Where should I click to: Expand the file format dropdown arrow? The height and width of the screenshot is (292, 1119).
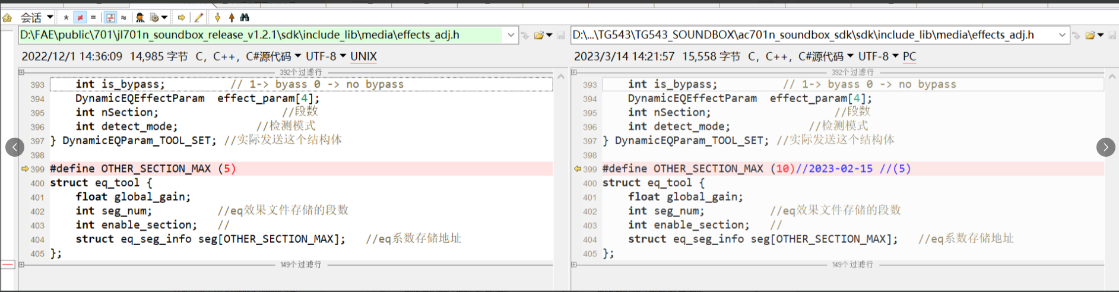point(164,18)
